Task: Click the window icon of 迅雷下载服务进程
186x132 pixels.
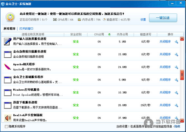Action: coord(8,105)
